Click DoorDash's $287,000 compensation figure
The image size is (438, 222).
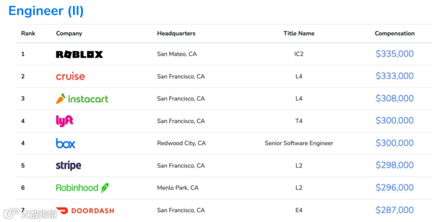(x=394, y=210)
